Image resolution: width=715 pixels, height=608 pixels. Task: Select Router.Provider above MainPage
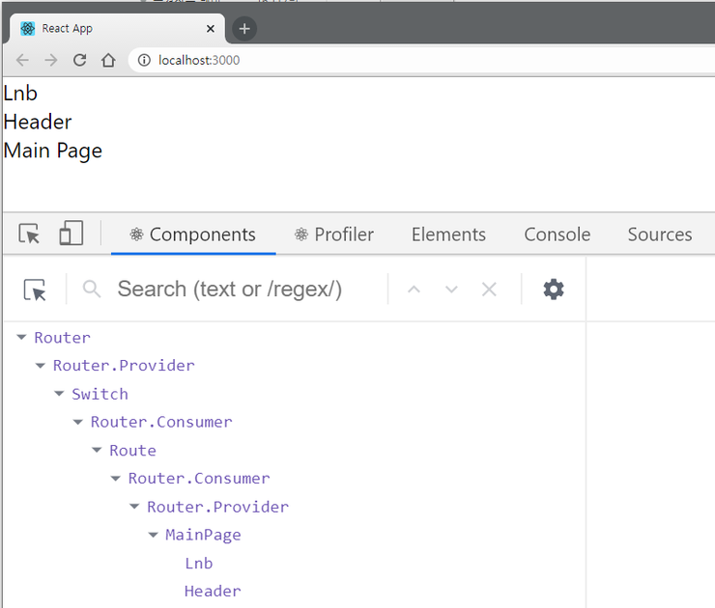click(217, 507)
